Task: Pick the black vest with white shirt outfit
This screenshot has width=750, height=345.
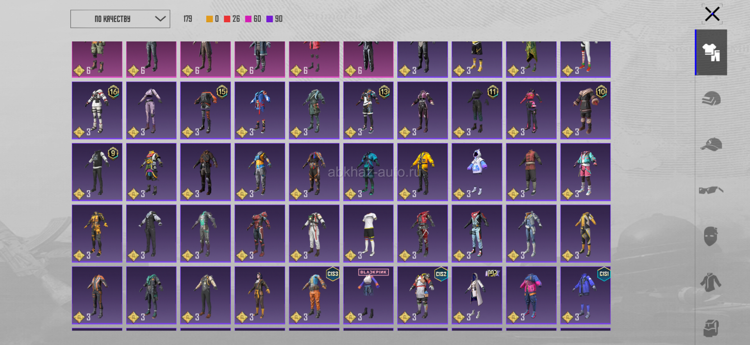Action: pos(151,234)
